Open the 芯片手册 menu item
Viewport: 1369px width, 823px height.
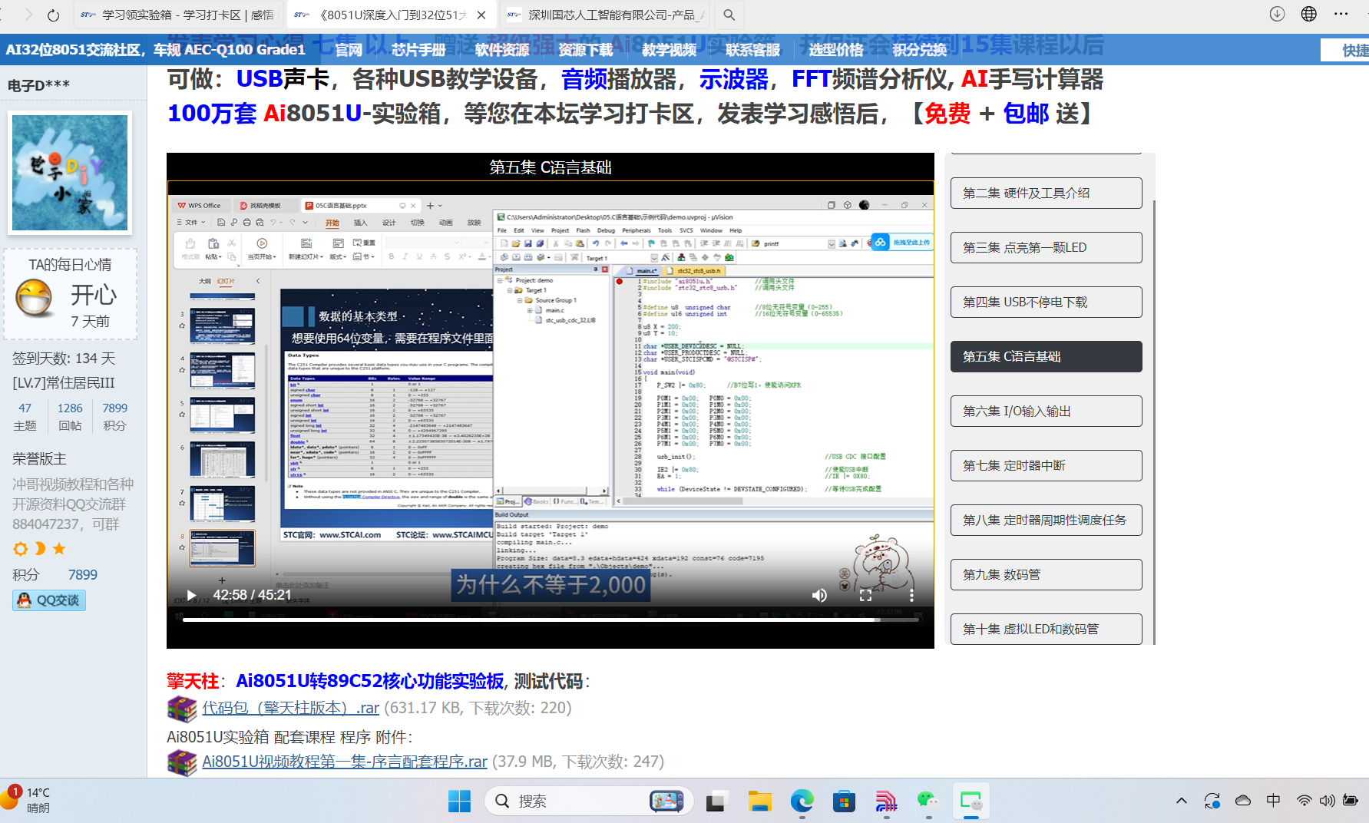pos(418,50)
